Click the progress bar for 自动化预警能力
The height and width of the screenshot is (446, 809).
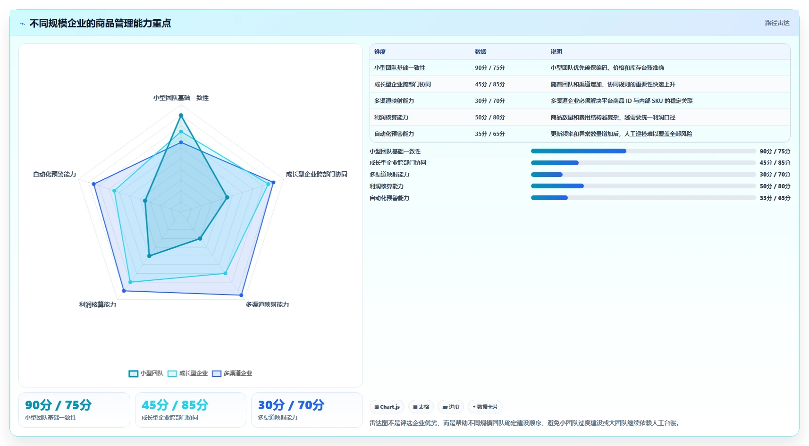643,198
